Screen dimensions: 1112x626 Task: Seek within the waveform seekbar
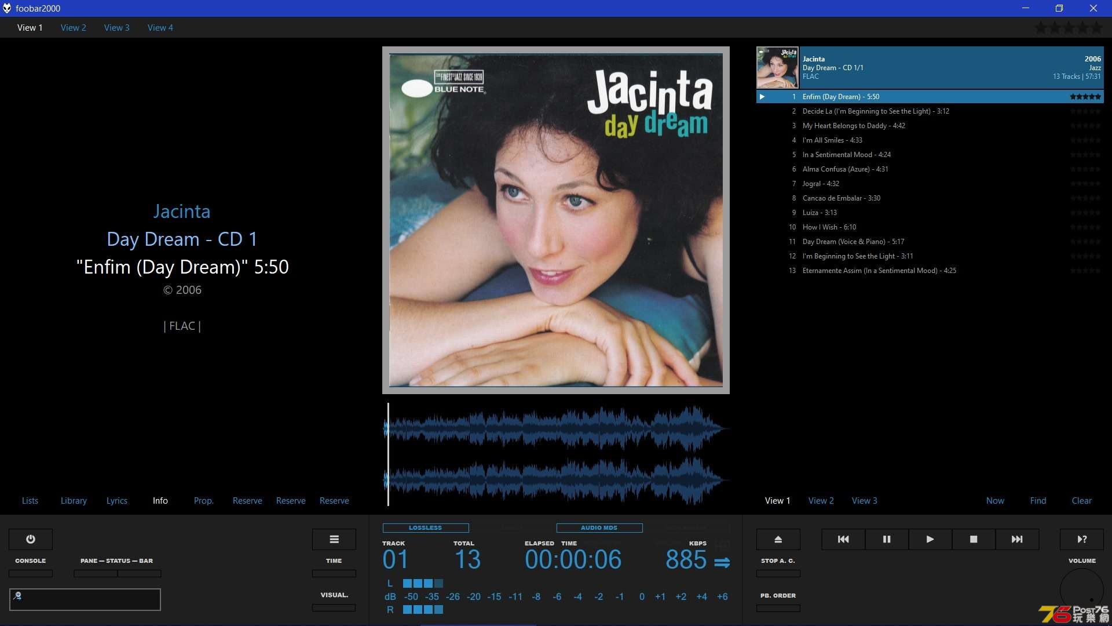coord(556,454)
